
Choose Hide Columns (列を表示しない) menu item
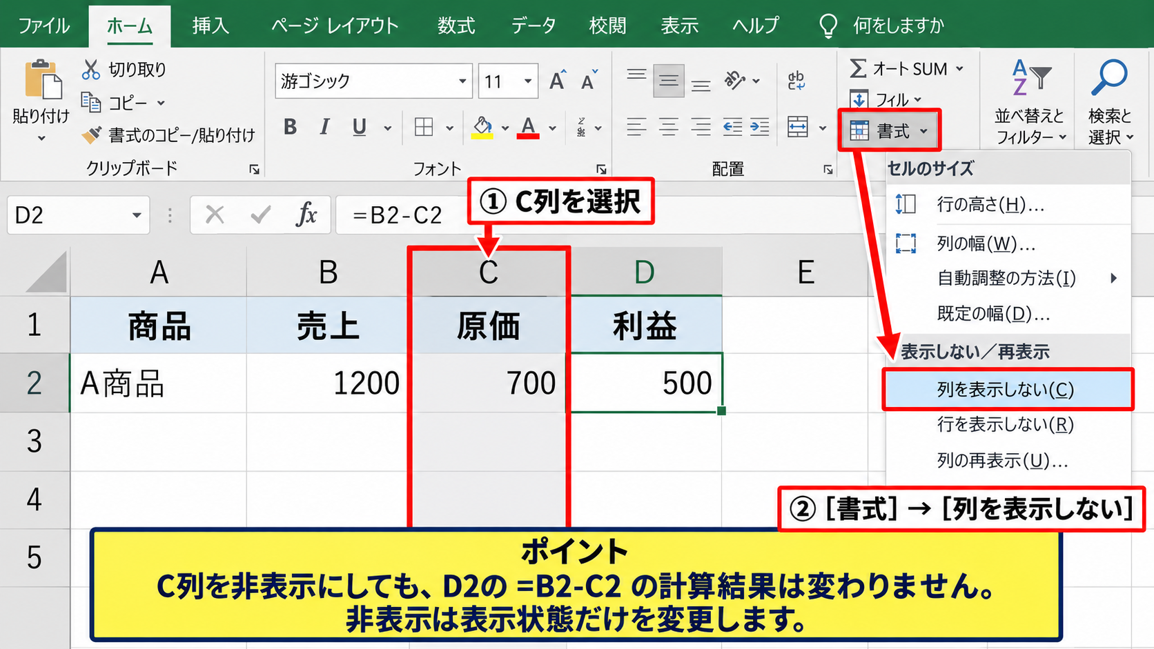click(x=1008, y=390)
